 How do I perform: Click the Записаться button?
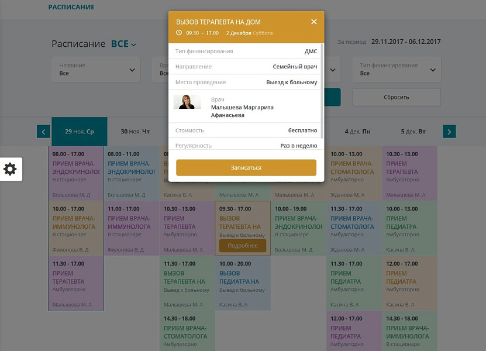click(246, 167)
